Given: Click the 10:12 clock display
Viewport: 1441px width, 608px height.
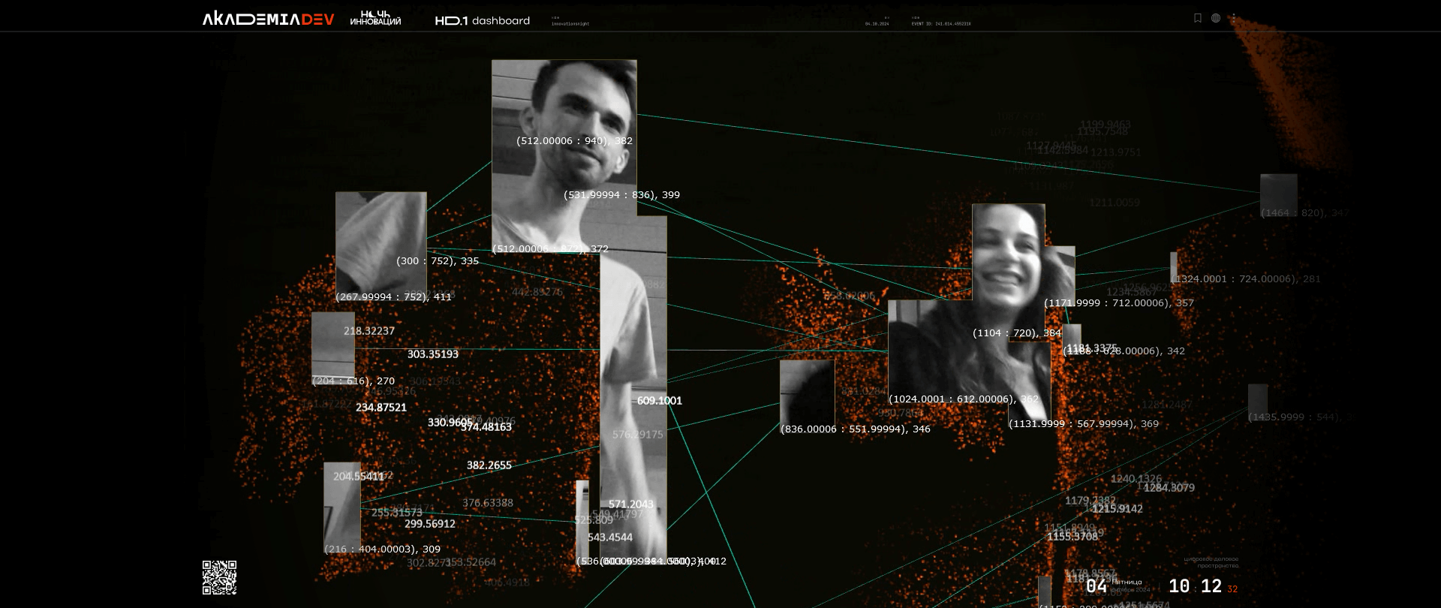Looking at the screenshot, I should click(1195, 586).
